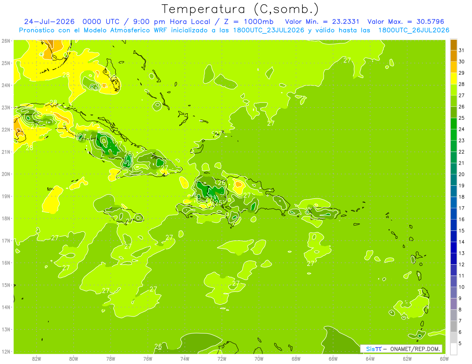Click the "21N" latitude label
This screenshot has width=472, height=364.
tap(6, 152)
